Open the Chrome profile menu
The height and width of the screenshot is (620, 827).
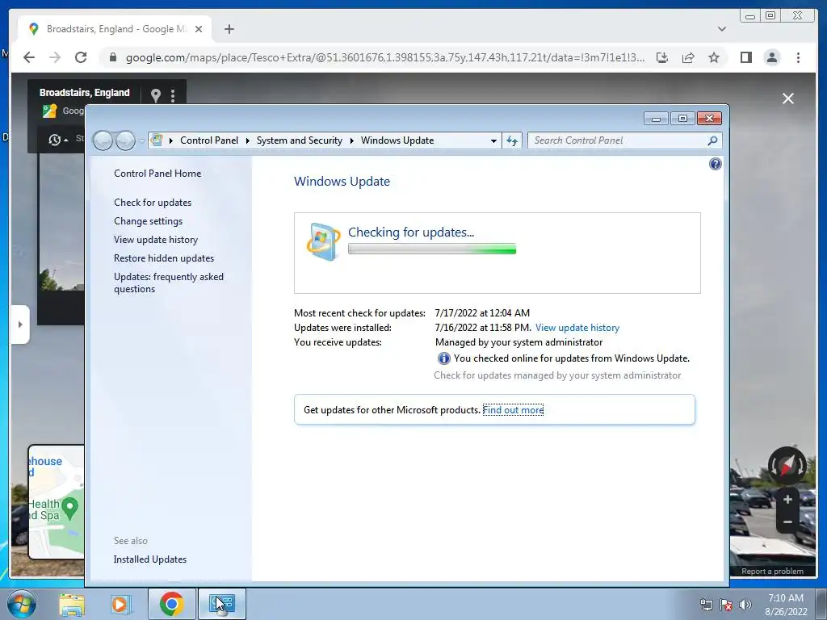pyautogui.click(x=771, y=57)
